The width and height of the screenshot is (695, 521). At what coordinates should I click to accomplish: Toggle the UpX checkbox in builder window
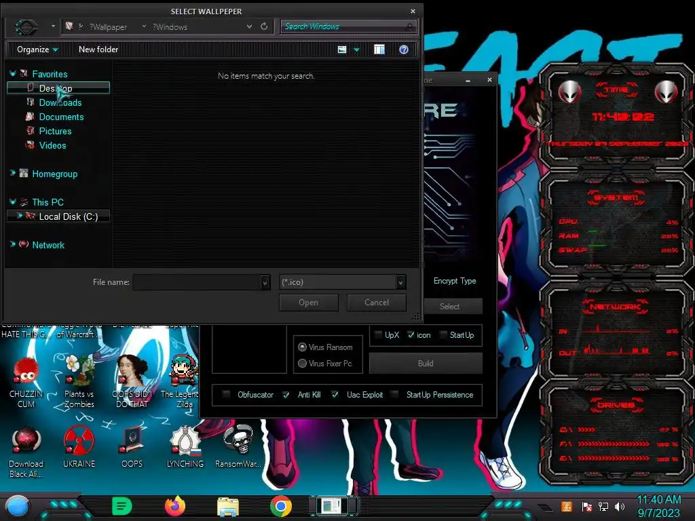click(x=378, y=335)
